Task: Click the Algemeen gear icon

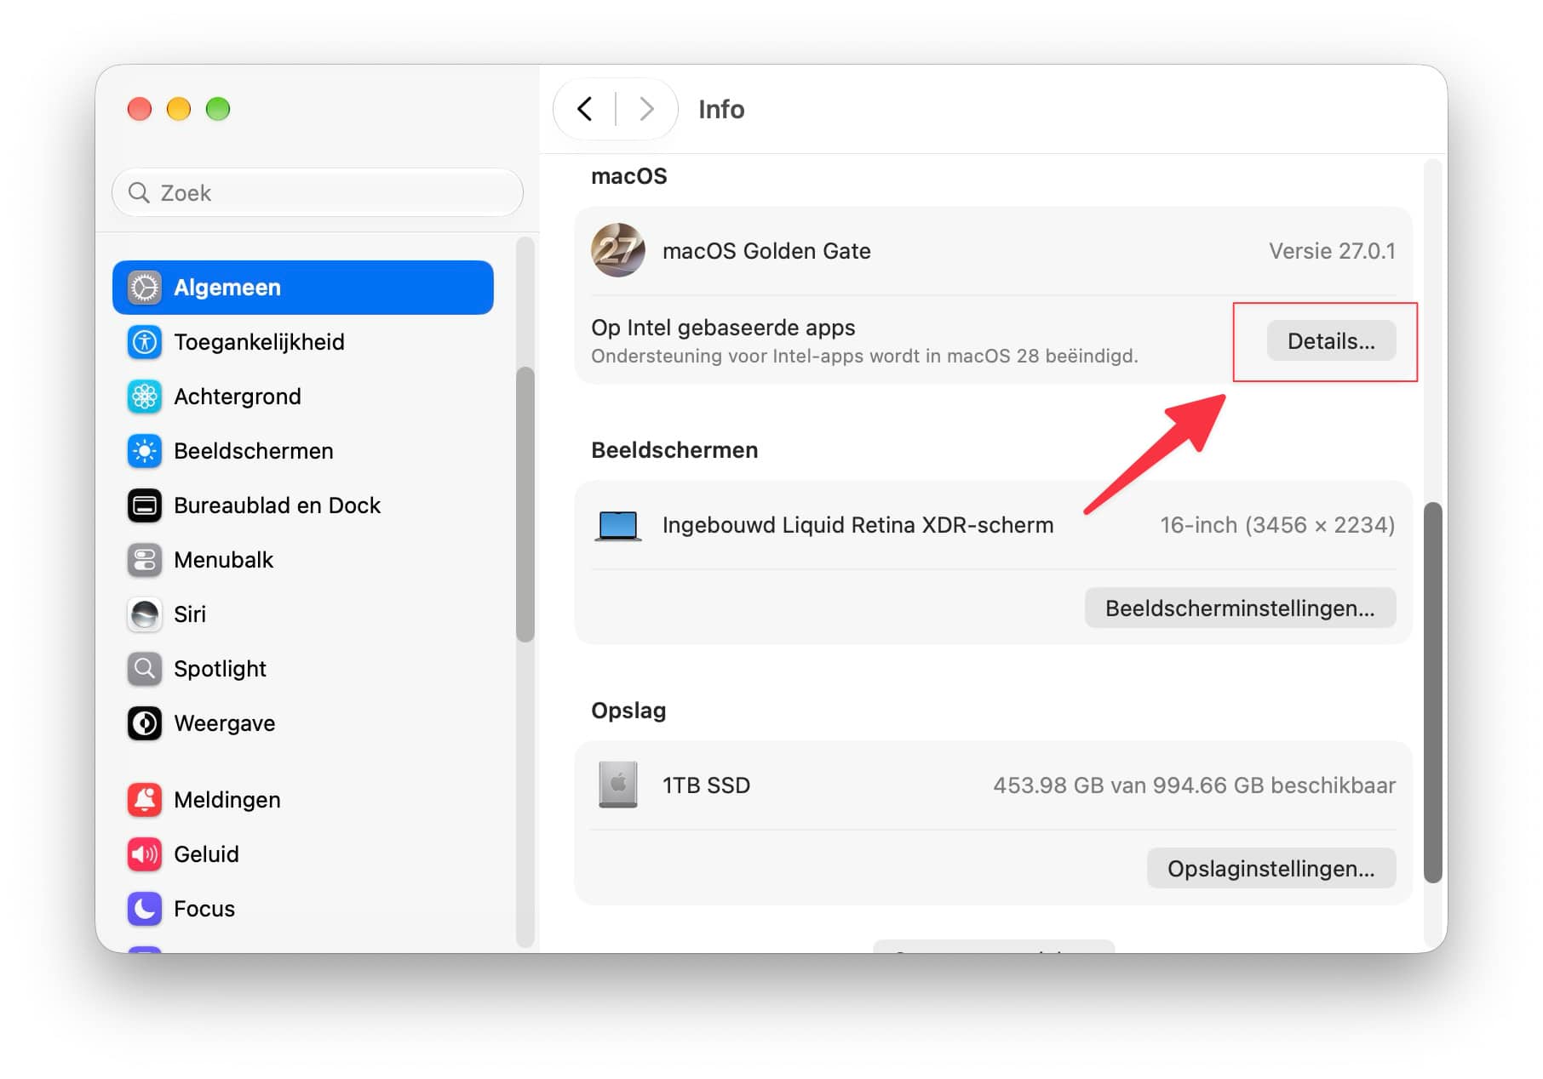Action: click(145, 288)
